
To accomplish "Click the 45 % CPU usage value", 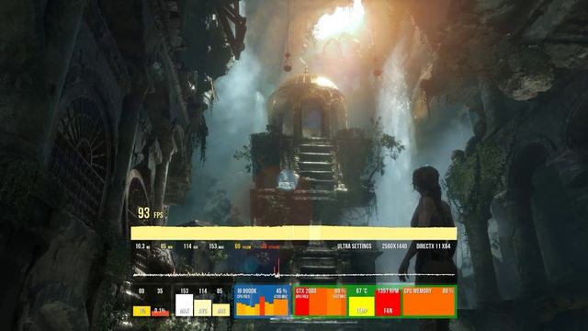I will click(x=281, y=291).
